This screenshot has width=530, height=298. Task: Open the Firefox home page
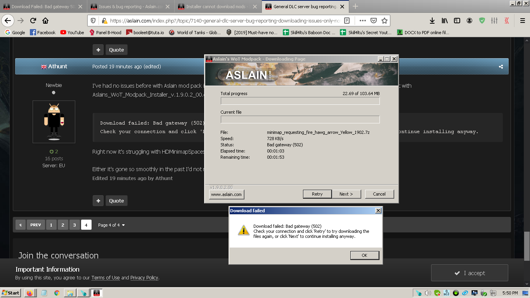(x=45, y=21)
